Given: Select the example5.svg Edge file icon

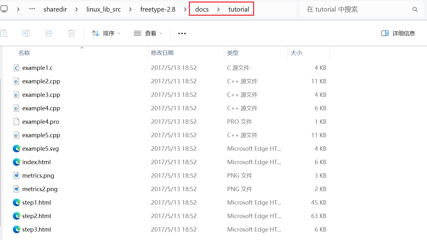Looking at the screenshot, I should click(x=17, y=149).
